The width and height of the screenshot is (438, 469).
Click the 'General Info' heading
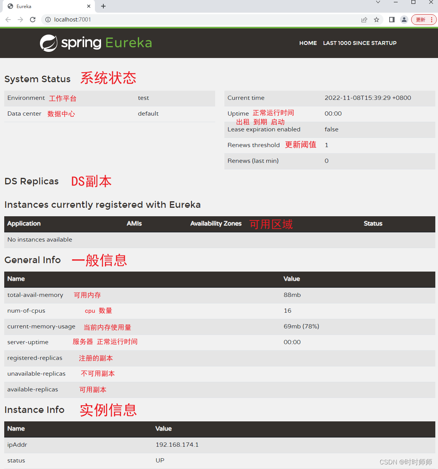point(33,260)
